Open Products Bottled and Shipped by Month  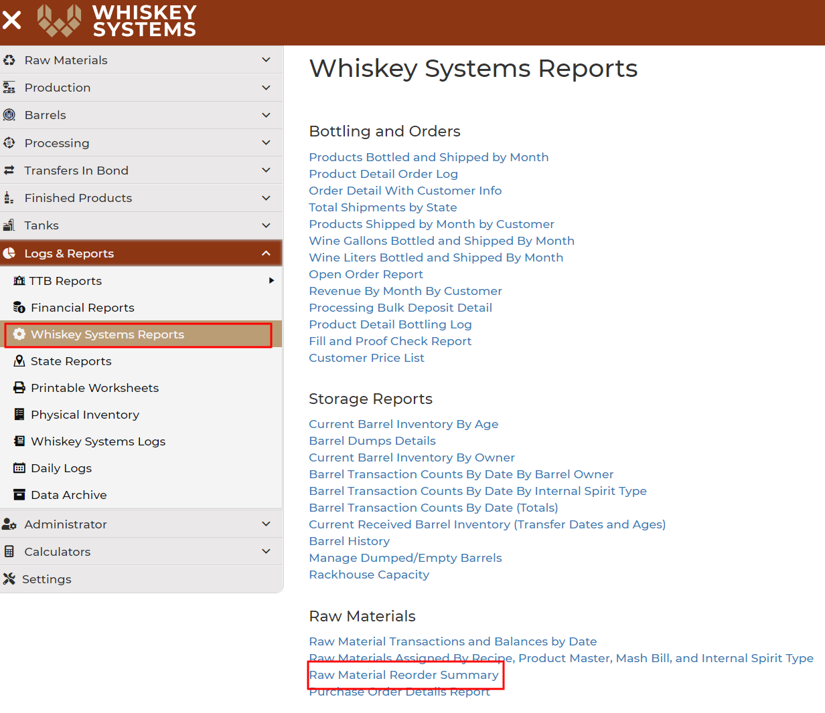click(429, 157)
